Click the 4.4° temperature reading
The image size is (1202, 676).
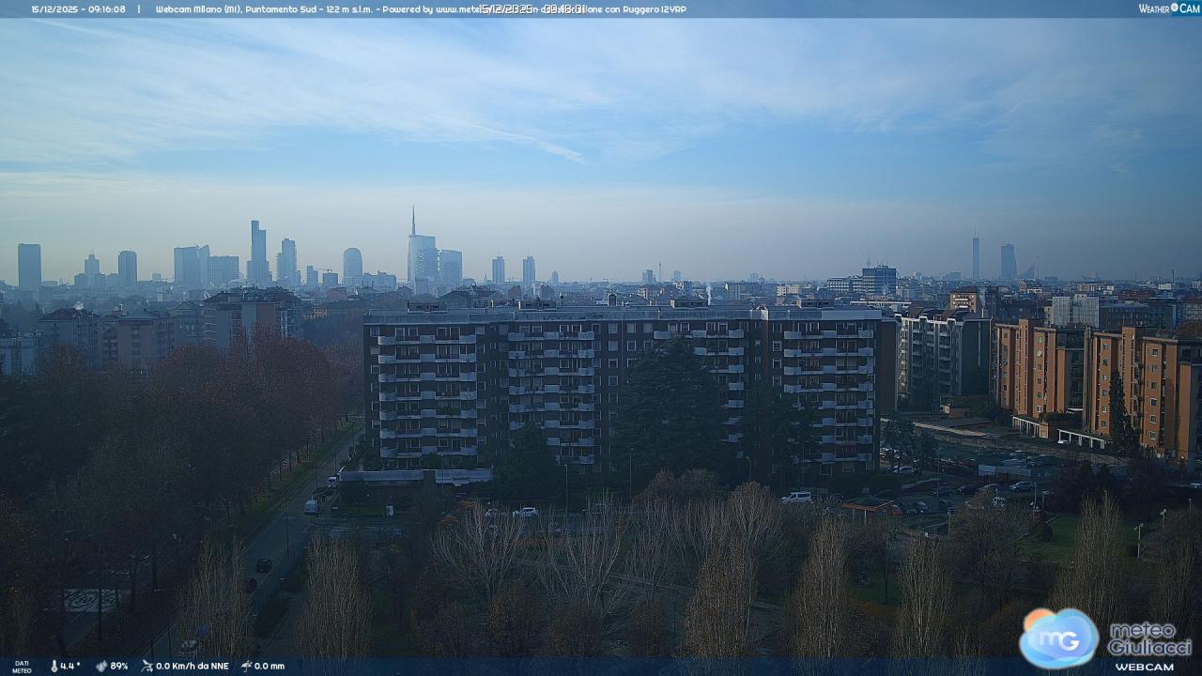(x=70, y=666)
